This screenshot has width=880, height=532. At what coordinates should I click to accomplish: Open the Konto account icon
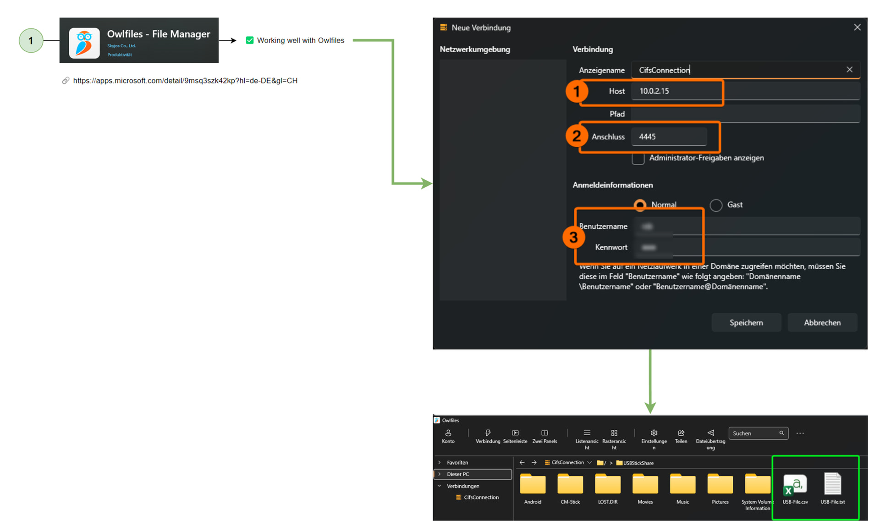coord(448,433)
